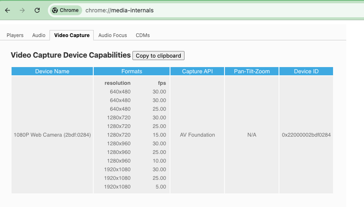Image resolution: width=364 pixels, height=207 pixels.
Task: Click the Formats column header
Action: click(x=132, y=71)
